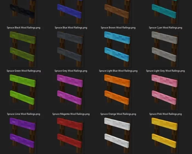This screenshot has height=154, width=192.
Task: Pick the Spruce Orange Wool Railings thumbnail
Action: pos(117,90)
